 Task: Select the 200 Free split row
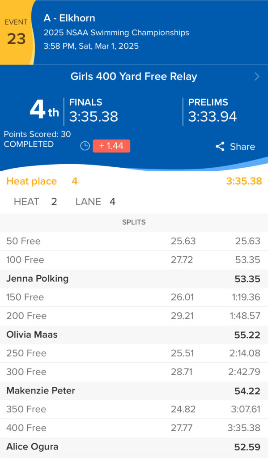[134, 316]
